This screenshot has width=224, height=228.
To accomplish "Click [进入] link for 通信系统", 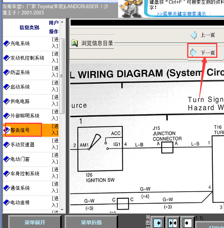I will [x=55, y=188].
